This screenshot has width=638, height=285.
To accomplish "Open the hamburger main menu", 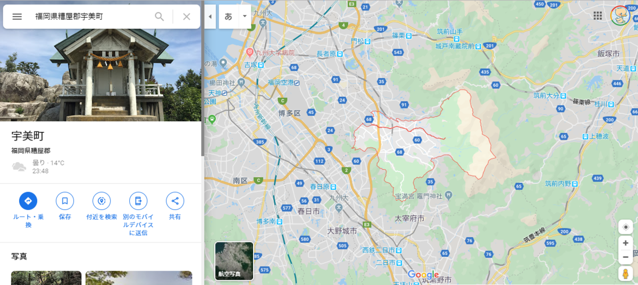I will (17, 16).
